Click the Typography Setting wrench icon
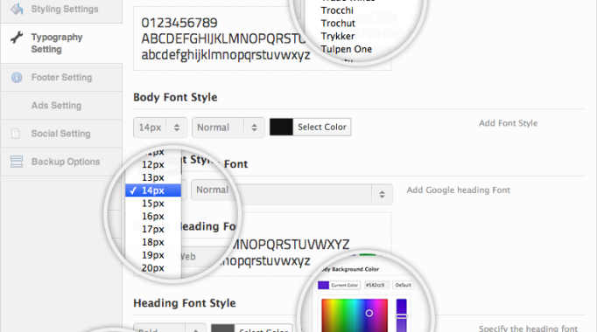Image resolution: width=597 pixels, height=332 pixels. pos(17,38)
